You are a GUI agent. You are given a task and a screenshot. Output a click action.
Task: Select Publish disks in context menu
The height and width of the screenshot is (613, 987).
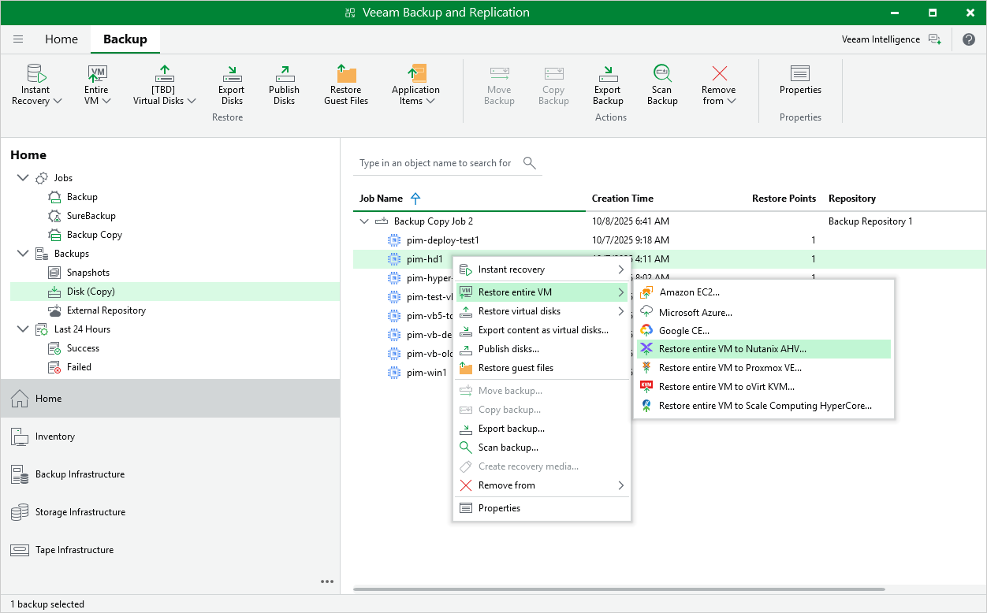(x=542, y=349)
